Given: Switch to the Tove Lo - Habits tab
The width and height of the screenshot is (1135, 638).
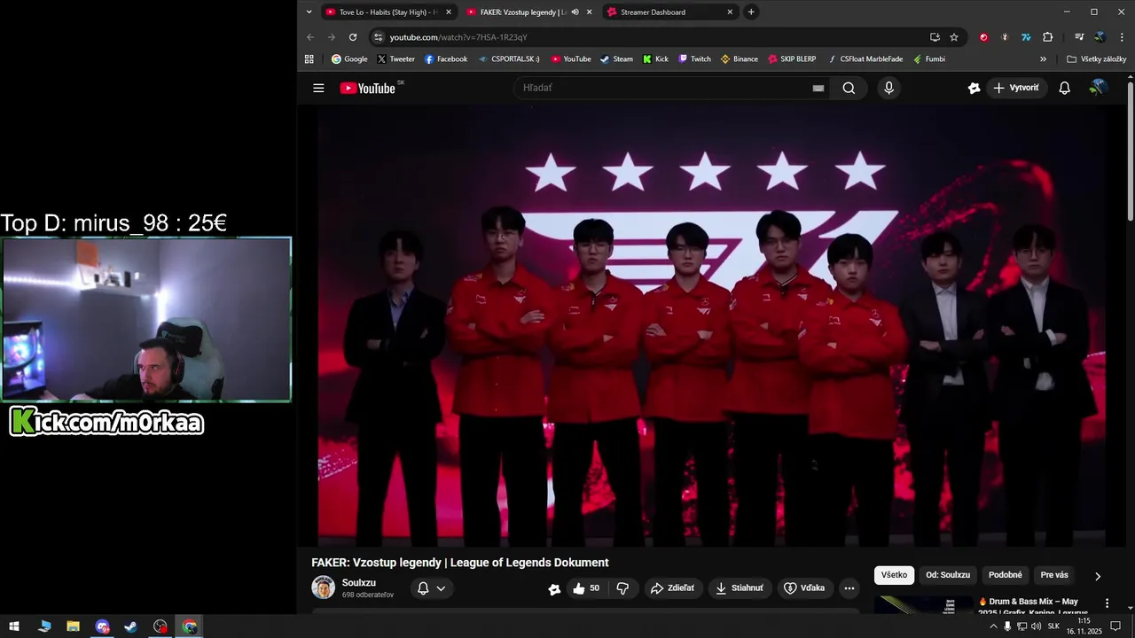Looking at the screenshot, I should click(388, 12).
